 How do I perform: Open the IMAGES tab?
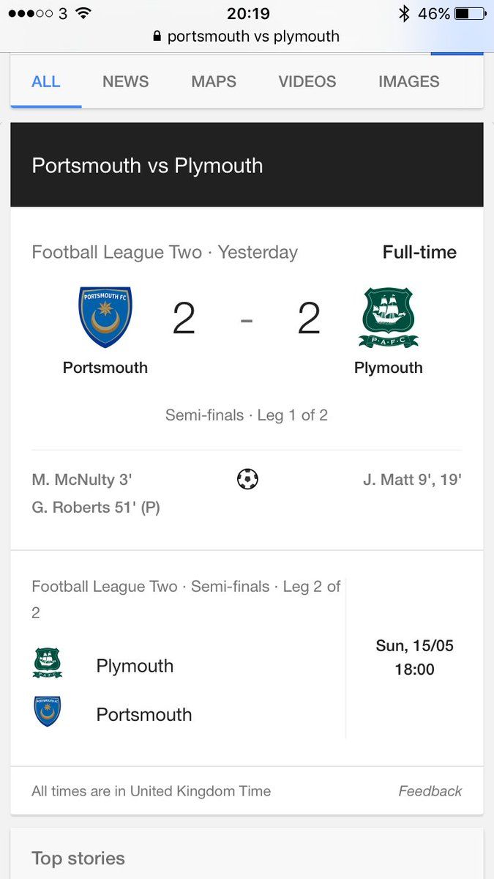pos(408,81)
